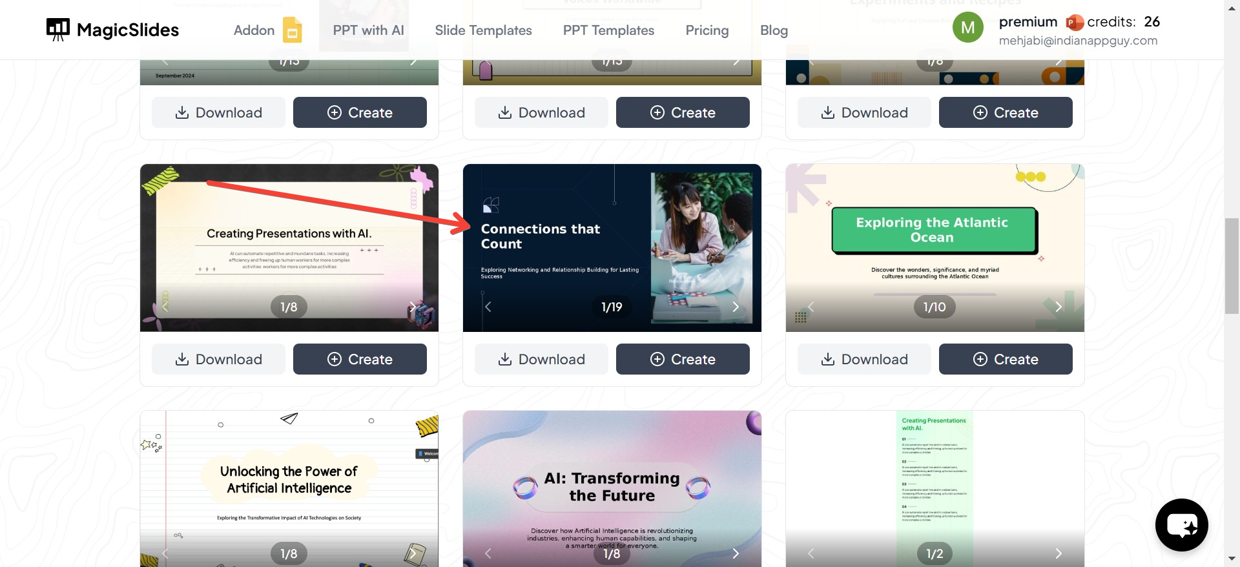
Task: Go to PPT with AI
Action: 368,30
